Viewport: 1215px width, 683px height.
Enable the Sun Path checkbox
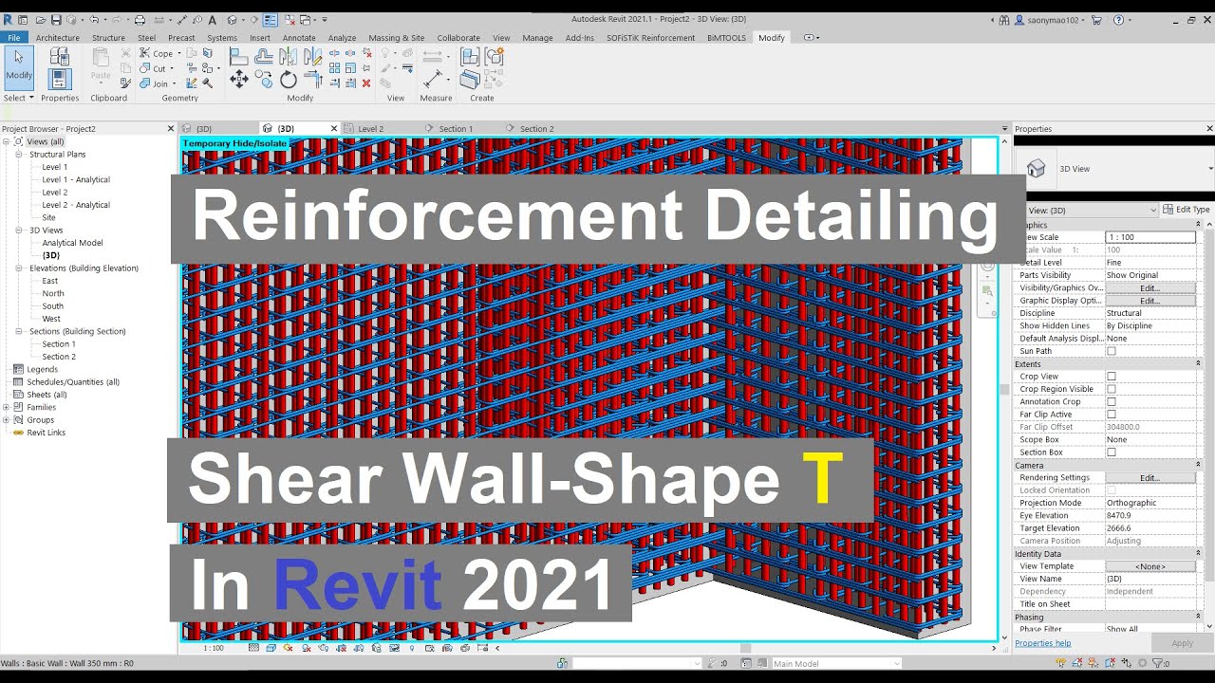[1112, 351]
